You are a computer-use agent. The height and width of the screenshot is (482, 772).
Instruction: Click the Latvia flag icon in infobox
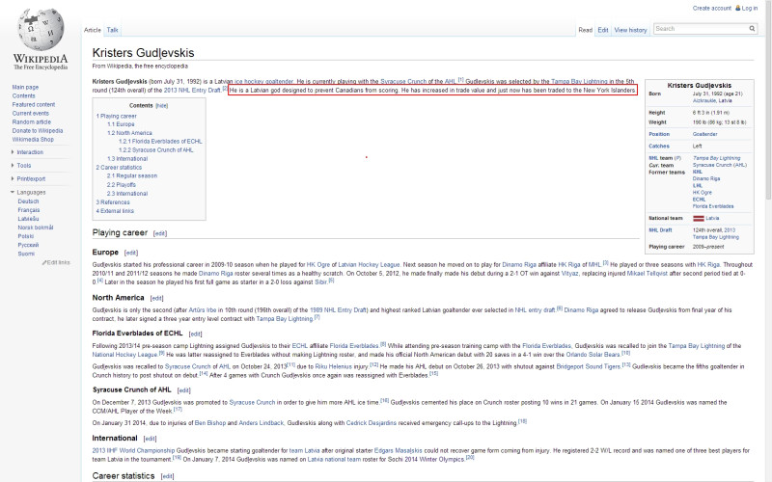[698, 218]
